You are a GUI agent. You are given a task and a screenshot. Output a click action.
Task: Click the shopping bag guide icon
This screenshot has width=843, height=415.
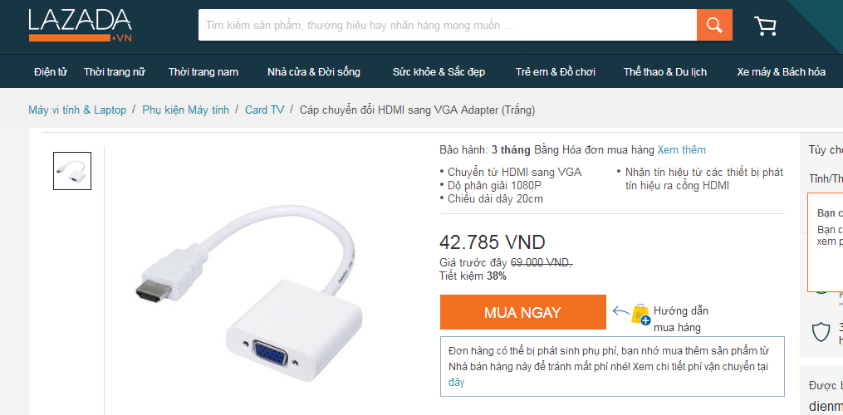click(x=640, y=315)
